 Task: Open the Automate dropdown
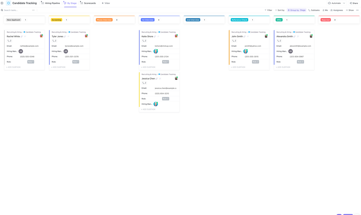click(335, 3)
